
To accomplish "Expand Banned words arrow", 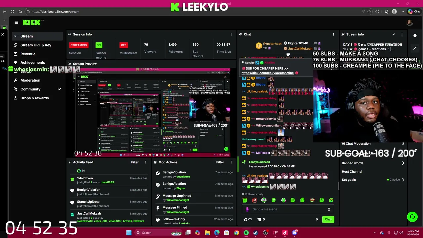I will [x=403, y=163].
